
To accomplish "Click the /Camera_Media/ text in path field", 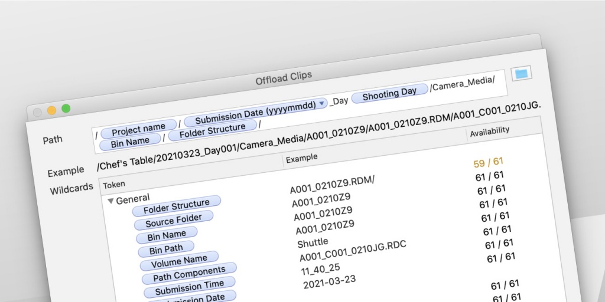I will click(x=462, y=84).
